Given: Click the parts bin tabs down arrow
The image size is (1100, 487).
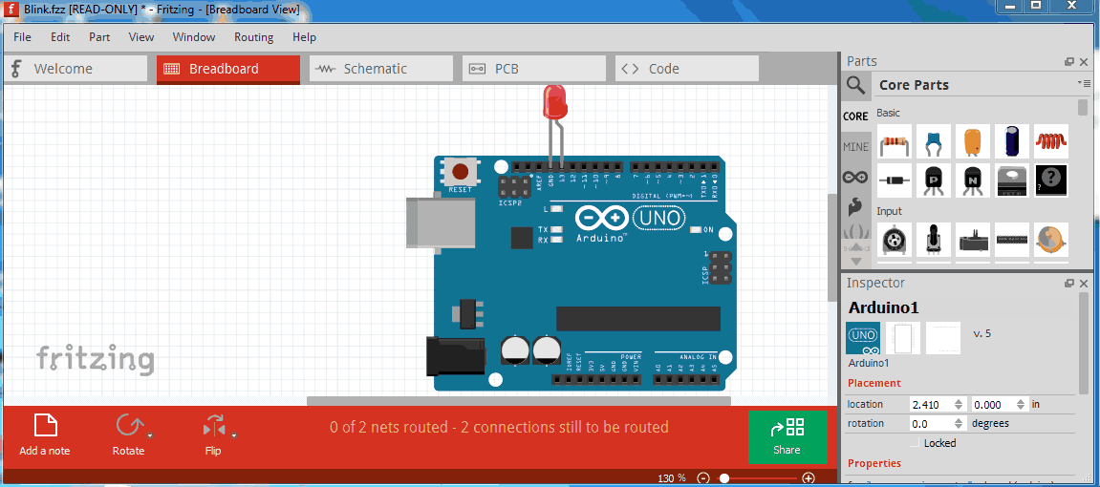Looking at the screenshot, I should 856,262.
